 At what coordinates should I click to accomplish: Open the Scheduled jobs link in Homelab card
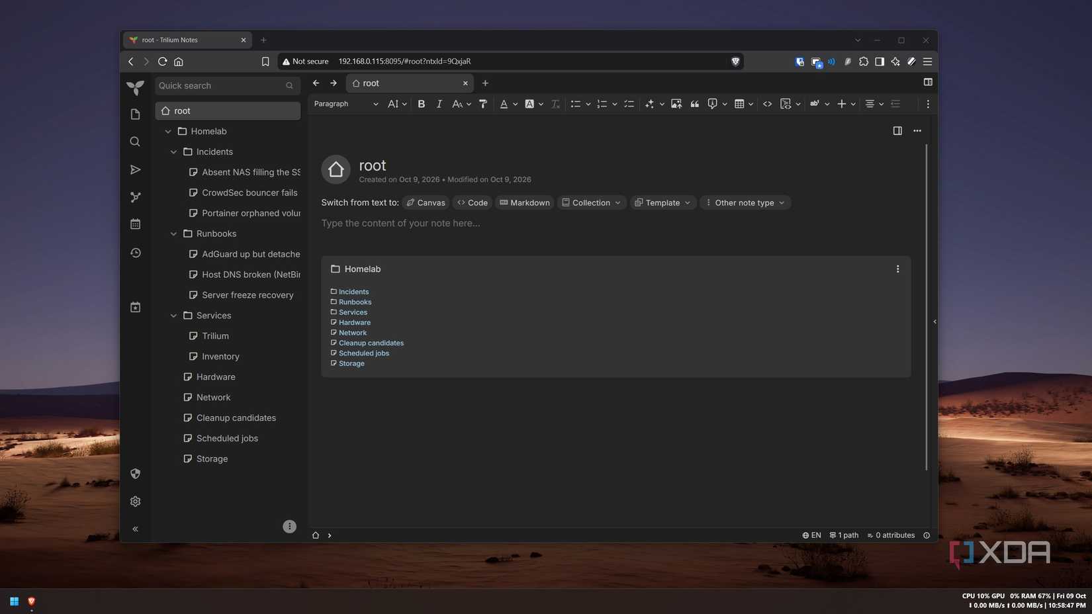(364, 353)
